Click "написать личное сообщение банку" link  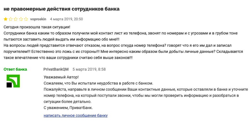click(x=76, y=115)
